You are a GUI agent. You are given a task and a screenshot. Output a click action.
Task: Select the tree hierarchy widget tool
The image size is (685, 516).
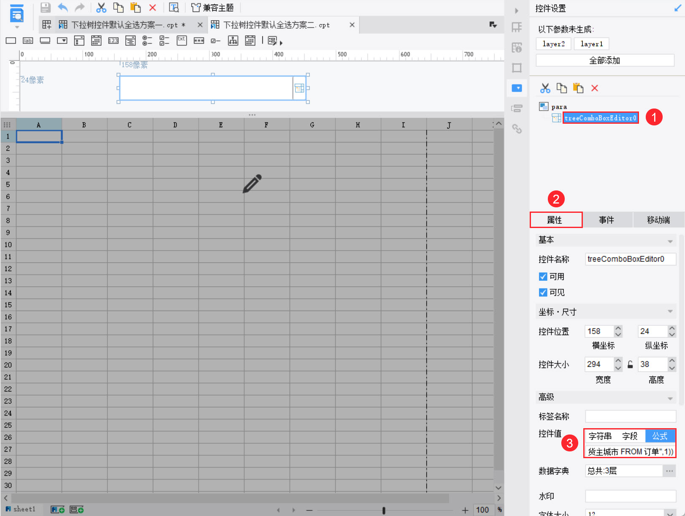point(233,41)
